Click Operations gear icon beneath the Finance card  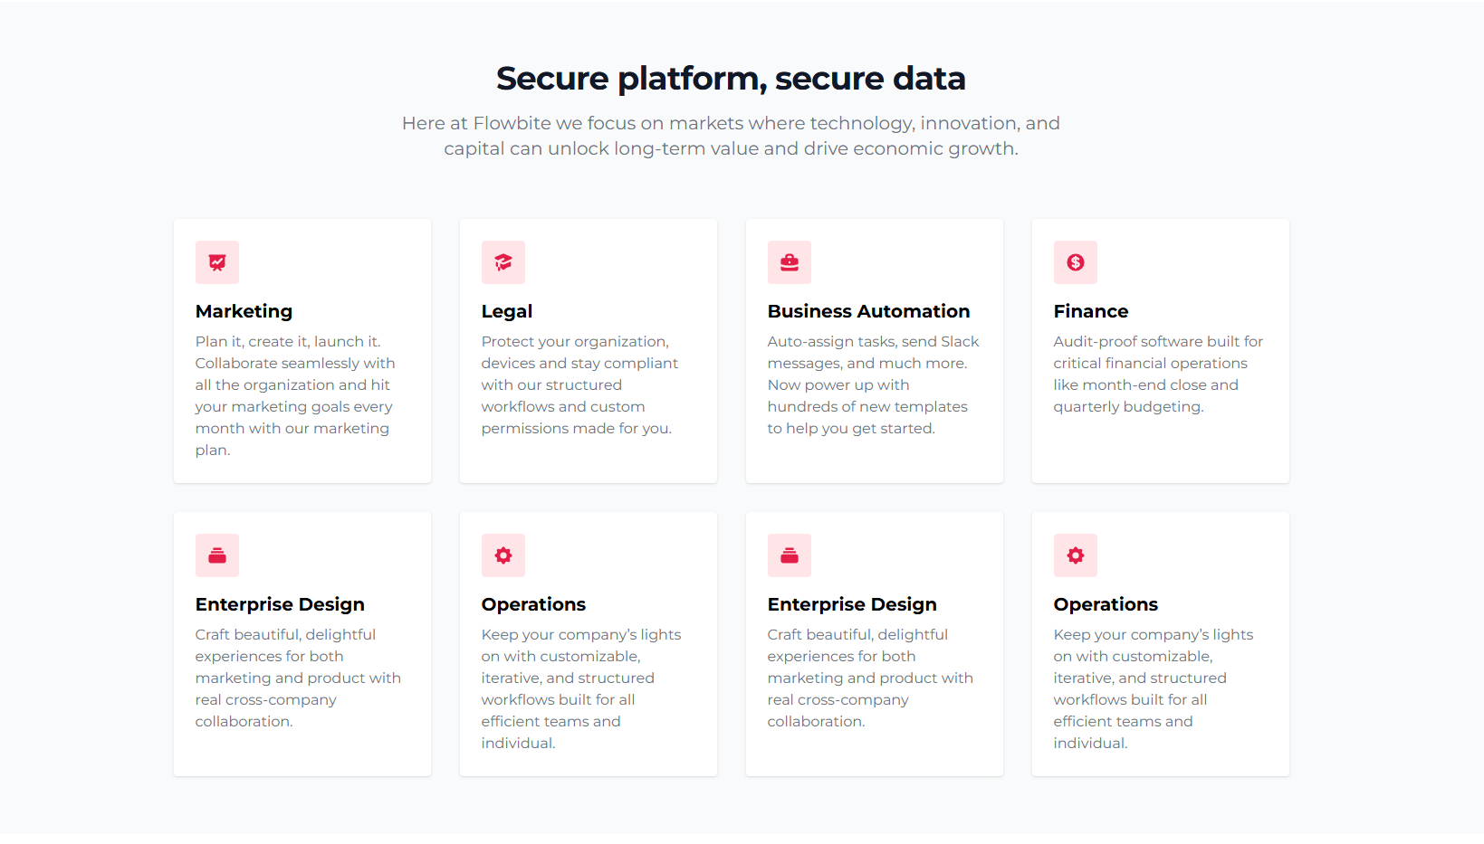click(x=1076, y=555)
